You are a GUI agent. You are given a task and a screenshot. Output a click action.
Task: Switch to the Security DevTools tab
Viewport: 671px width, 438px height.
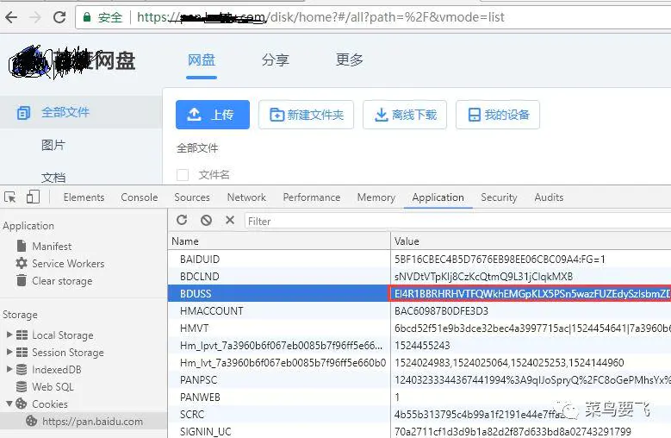499,197
